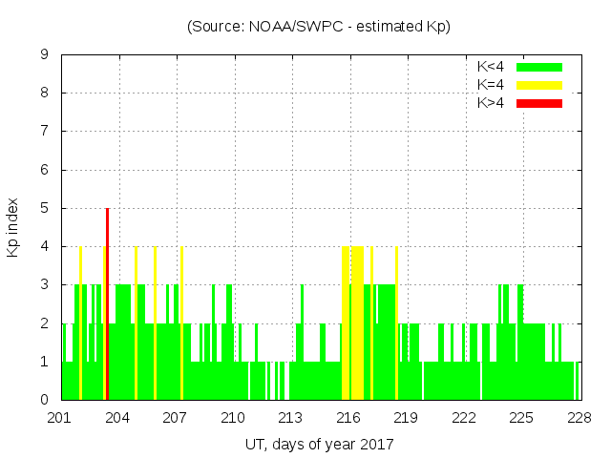The height and width of the screenshot is (458, 611).
Task: Click the red bar reaching Kp 5
Action: click(107, 305)
